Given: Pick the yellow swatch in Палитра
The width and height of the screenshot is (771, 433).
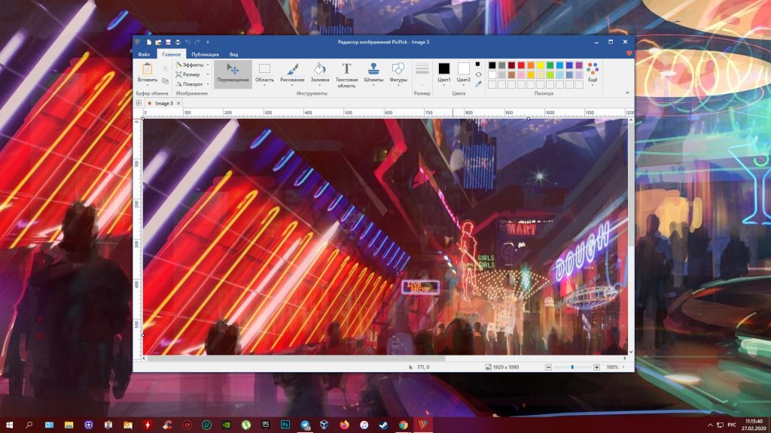Looking at the screenshot, I should (x=541, y=65).
